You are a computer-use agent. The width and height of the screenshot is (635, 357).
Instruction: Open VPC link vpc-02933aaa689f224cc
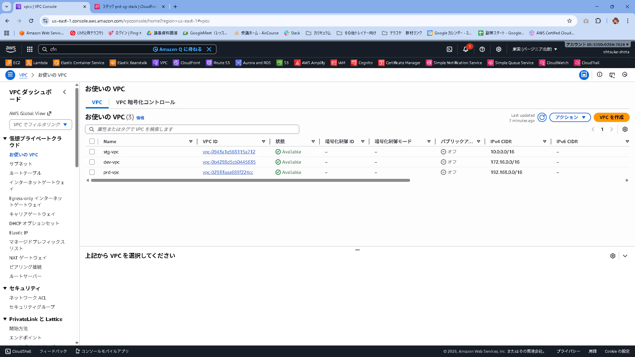point(228,172)
